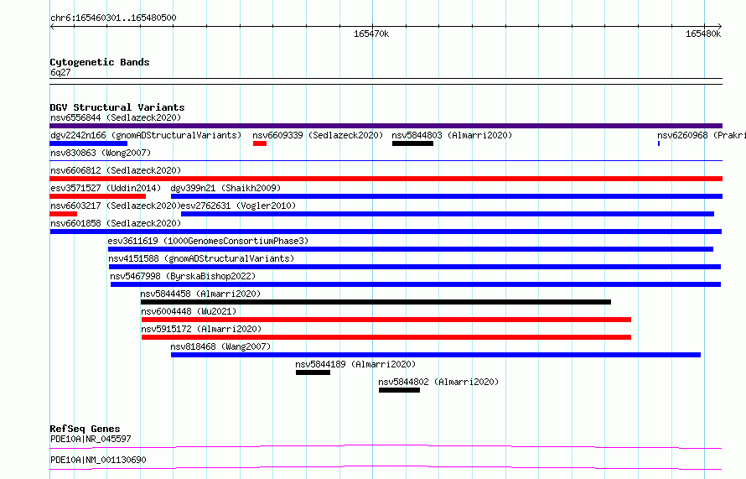
Task: Click the nsv6556844 (Sedlazeck2020) label
Action: coord(116,117)
